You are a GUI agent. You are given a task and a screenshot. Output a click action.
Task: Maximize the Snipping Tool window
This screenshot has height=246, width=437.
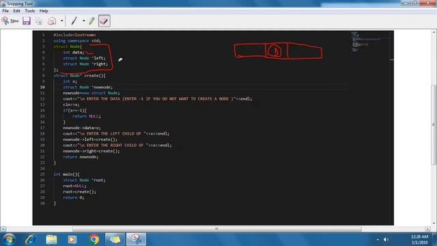point(414,3)
